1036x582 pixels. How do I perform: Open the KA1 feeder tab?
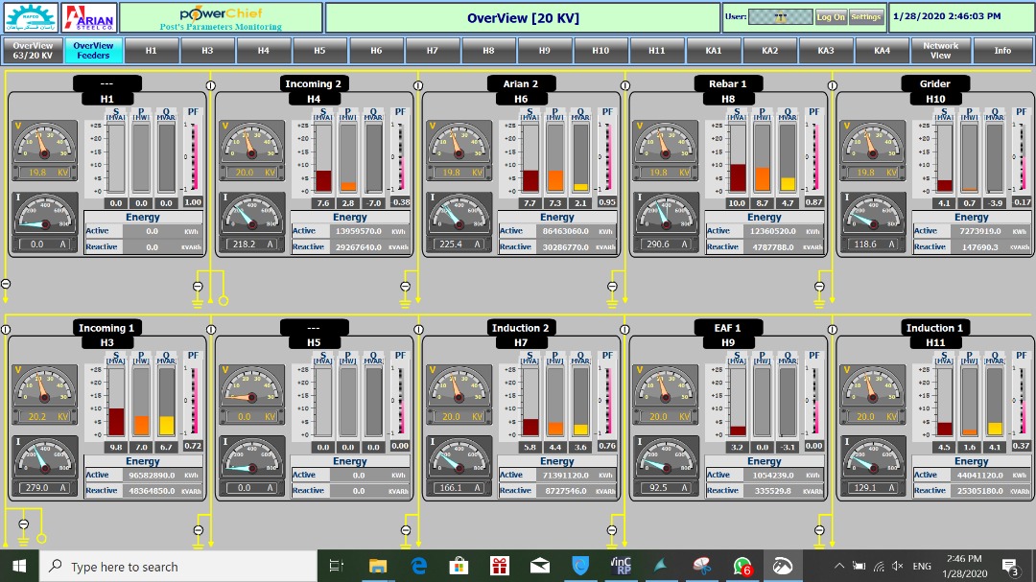(x=713, y=51)
